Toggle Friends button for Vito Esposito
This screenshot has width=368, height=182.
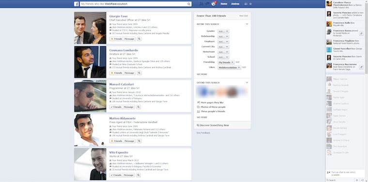tap(116, 175)
